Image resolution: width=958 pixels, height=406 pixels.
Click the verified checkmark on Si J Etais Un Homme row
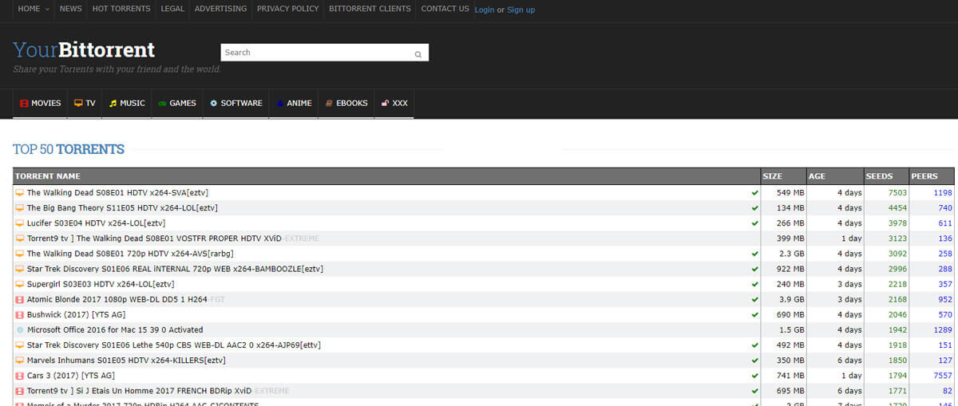click(x=754, y=391)
